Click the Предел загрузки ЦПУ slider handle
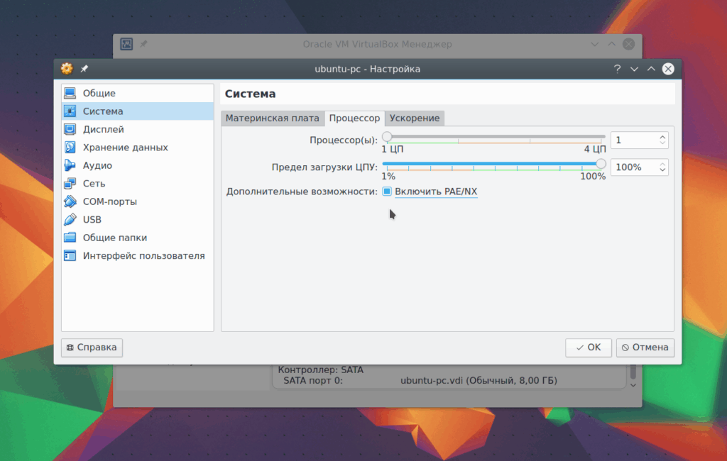 click(x=601, y=164)
